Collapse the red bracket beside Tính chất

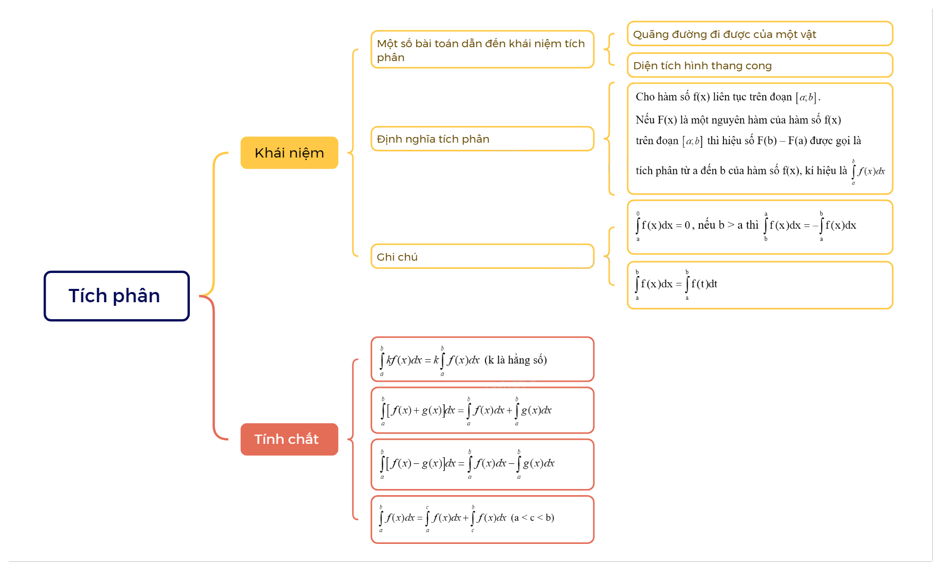[x=350, y=439]
